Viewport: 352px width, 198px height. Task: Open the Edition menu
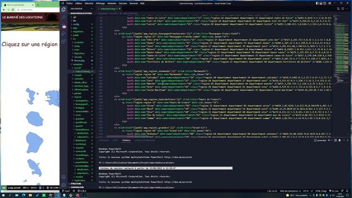[x=79, y=3]
